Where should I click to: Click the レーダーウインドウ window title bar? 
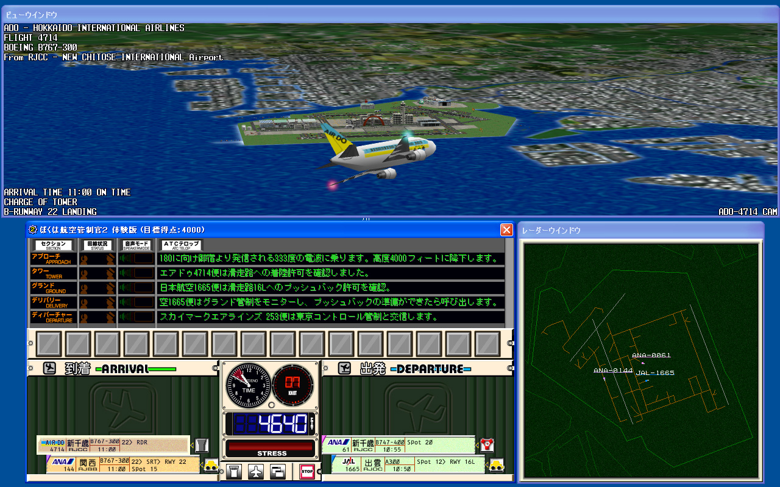coord(640,230)
